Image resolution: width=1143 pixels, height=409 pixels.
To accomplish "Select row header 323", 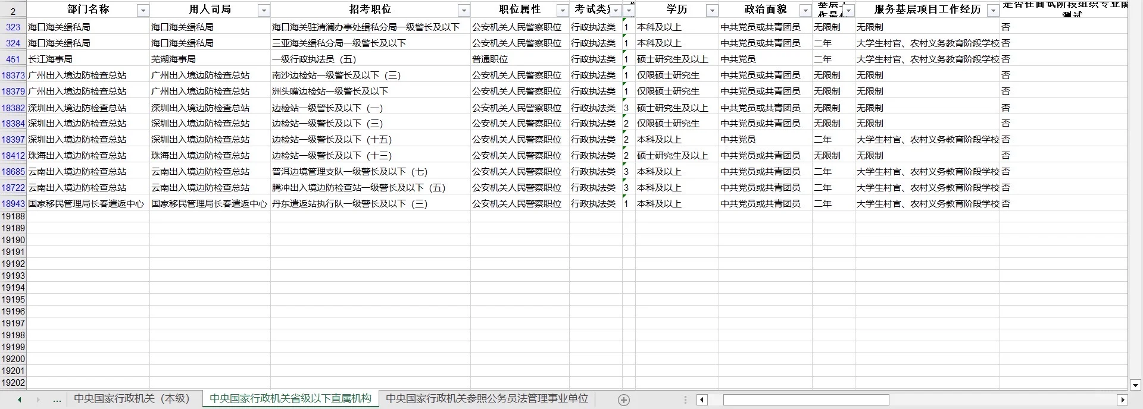I will pyautogui.click(x=13, y=27).
